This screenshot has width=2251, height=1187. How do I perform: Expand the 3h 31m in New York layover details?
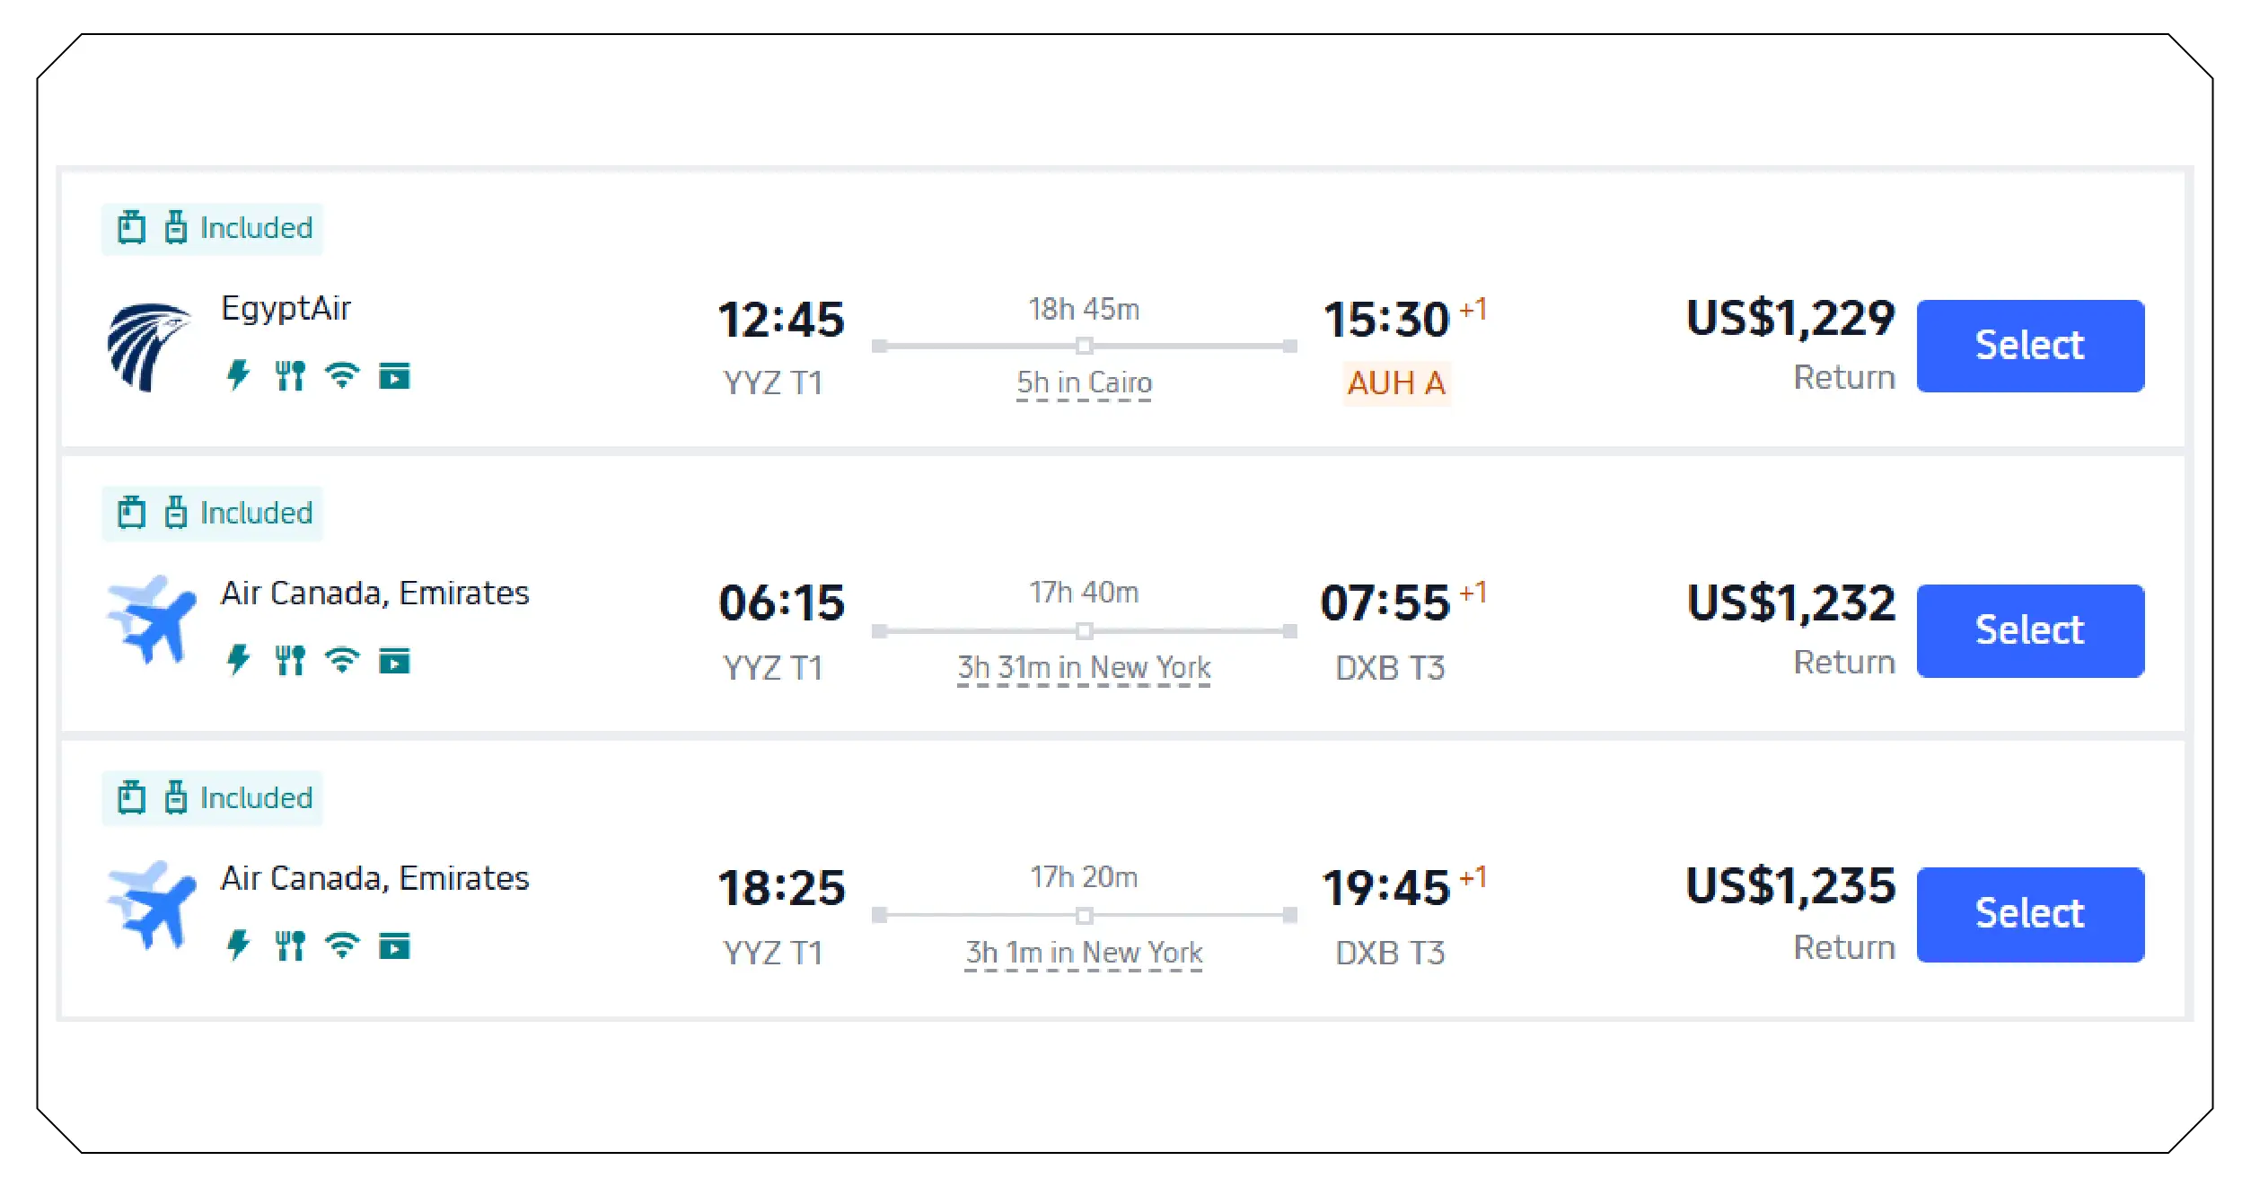(1083, 666)
